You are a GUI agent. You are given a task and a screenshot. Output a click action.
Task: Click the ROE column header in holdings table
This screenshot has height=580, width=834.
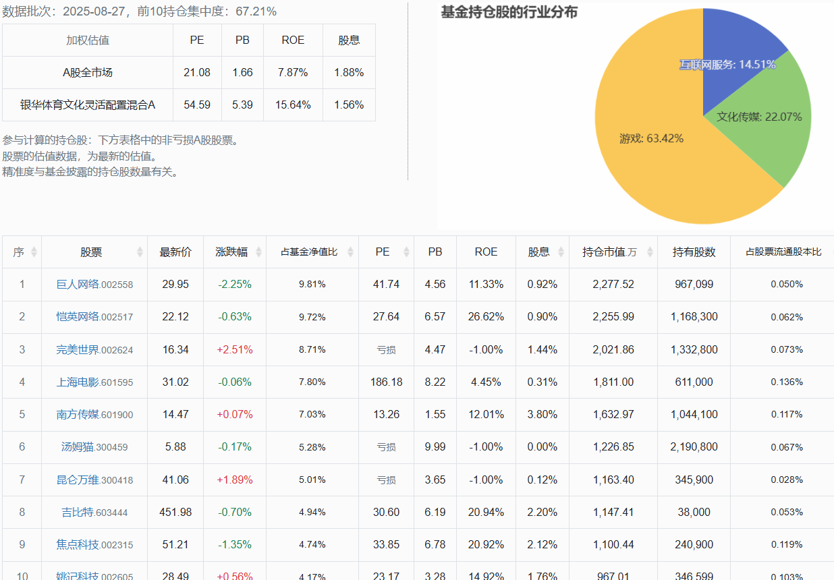click(486, 252)
